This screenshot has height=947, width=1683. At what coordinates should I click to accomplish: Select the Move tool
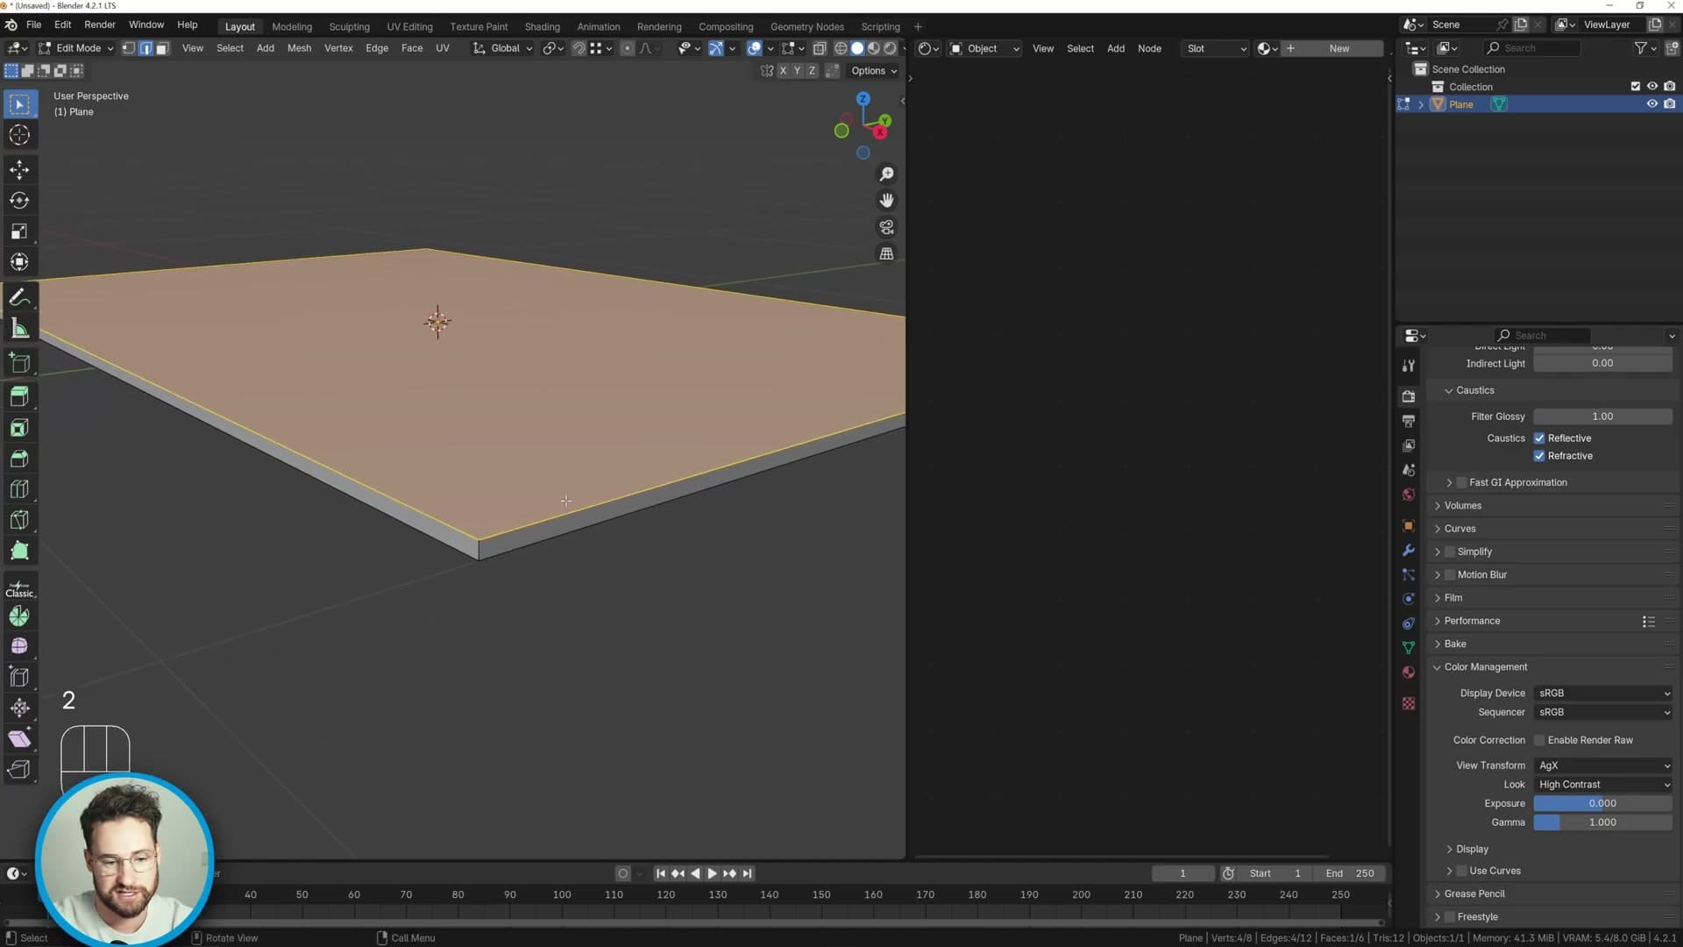click(x=19, y=170)
